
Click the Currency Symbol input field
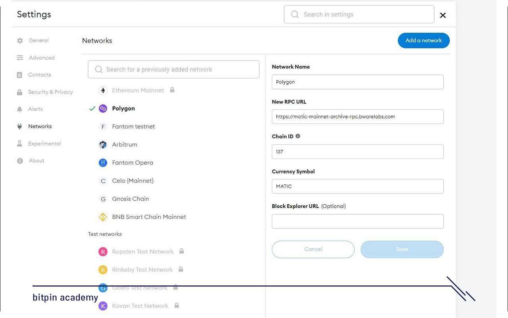click(358, 186)
